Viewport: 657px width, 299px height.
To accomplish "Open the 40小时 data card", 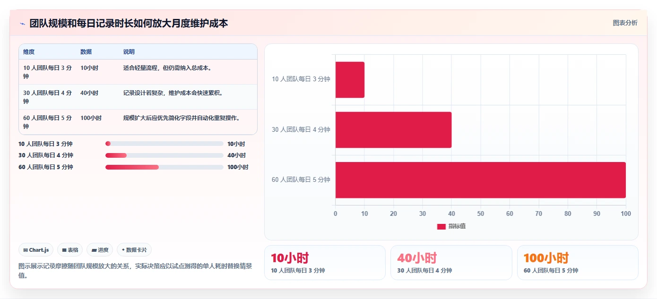I will (x=451, y=263).
